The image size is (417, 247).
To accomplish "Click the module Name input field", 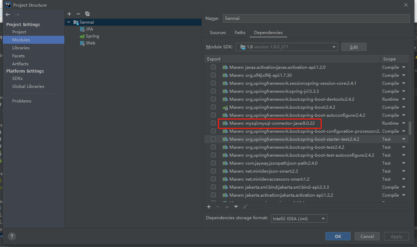I will pyautogui.click(x=316, y=18).
